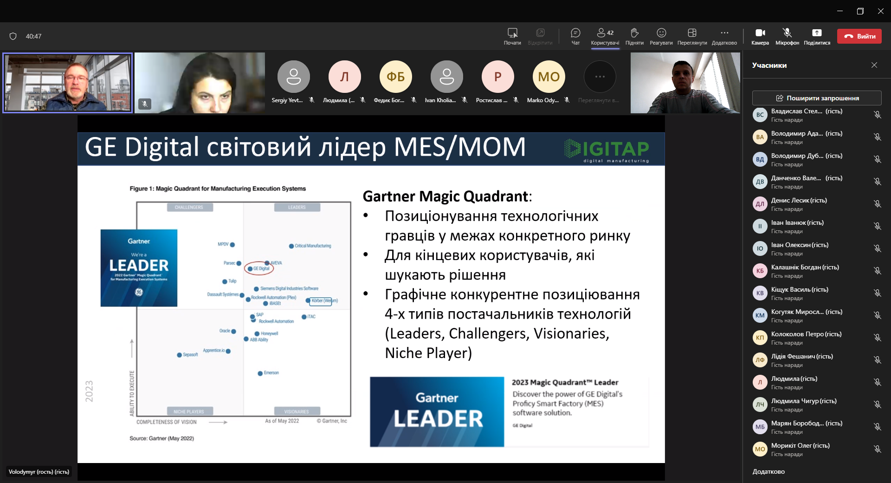This screenshot has width=891, height=483.
Task: Select participant Владислав Стел... in list
Action: pyautogui.click(x=817, y=115)
